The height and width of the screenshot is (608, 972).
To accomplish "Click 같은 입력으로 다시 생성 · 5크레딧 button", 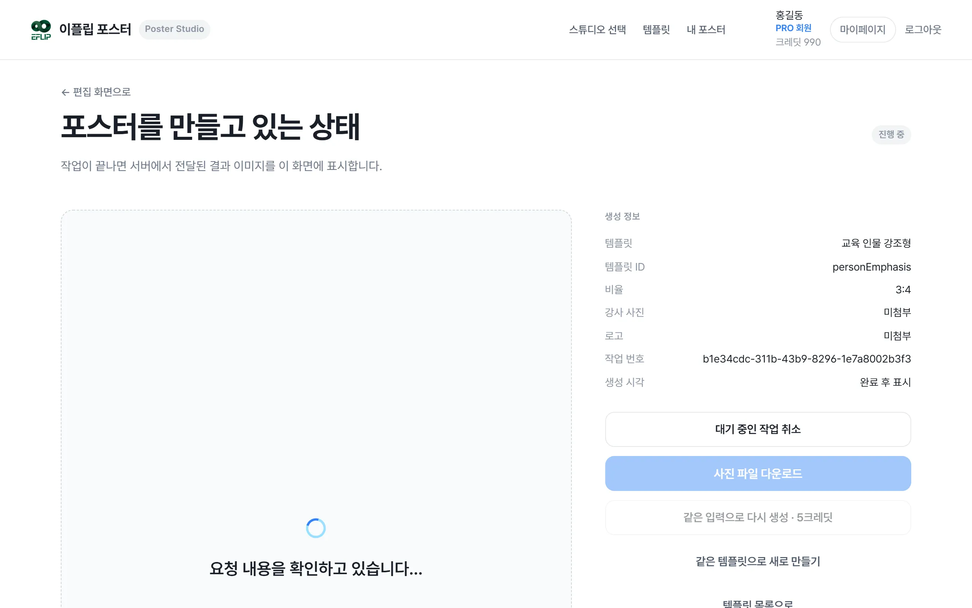I will (x=758, y=518).
